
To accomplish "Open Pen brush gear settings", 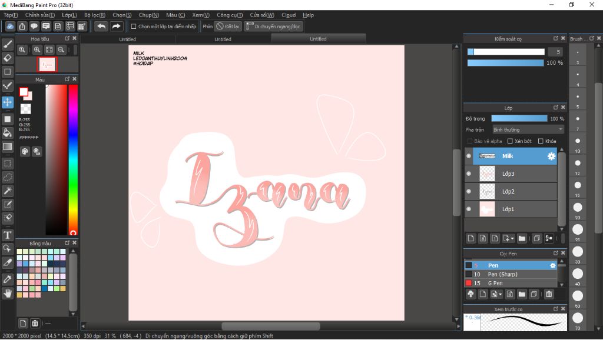I will pos(552,265).
